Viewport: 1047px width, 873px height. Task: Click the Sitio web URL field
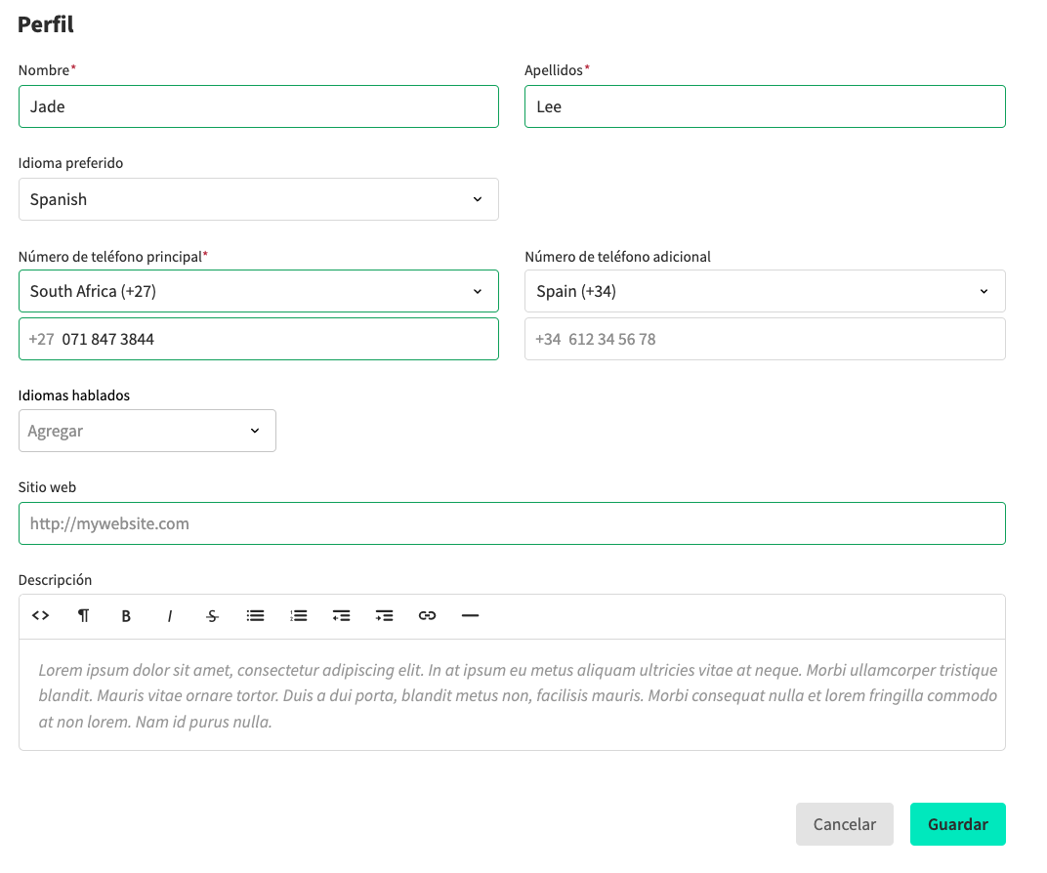[512, 523]
